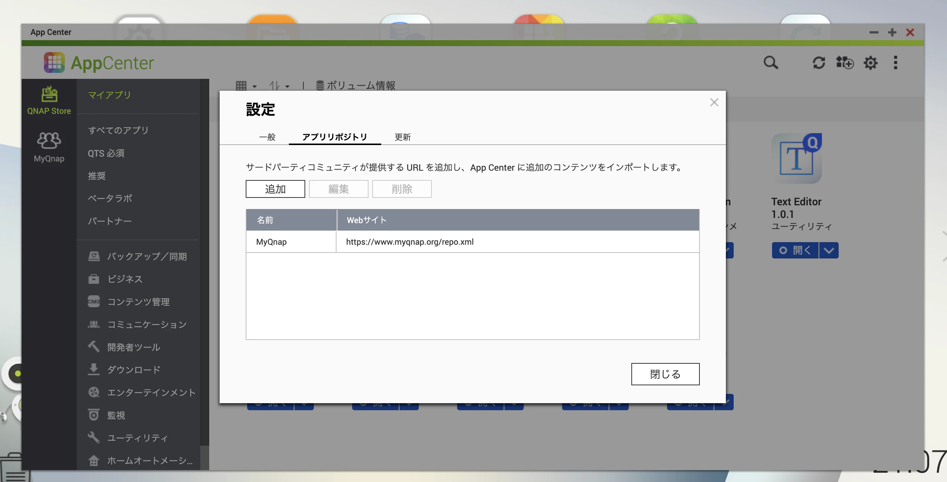Click the Webサイト column header

pyautogui.click(x=518, y=220)
